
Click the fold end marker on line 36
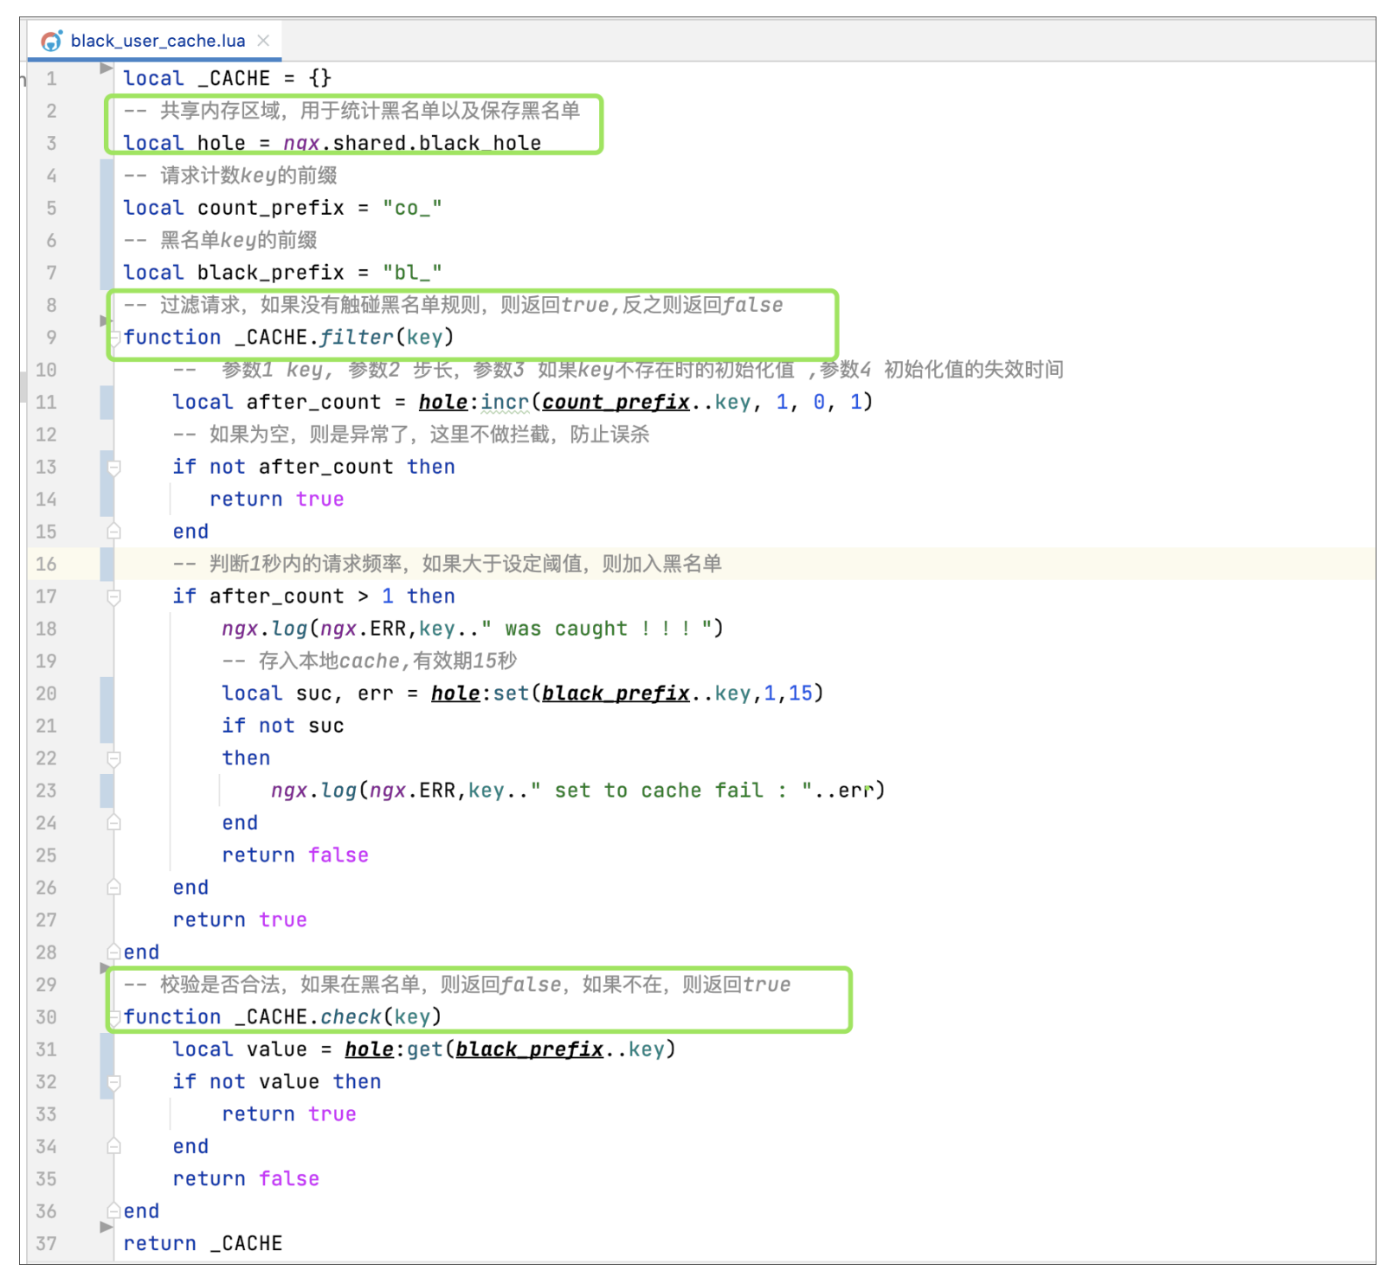coord(113,1211)
